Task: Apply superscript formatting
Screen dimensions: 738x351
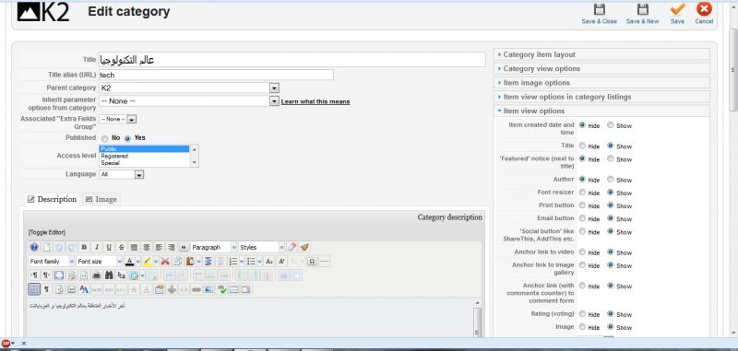Action: pyautogui.click(x=281, y=262)
